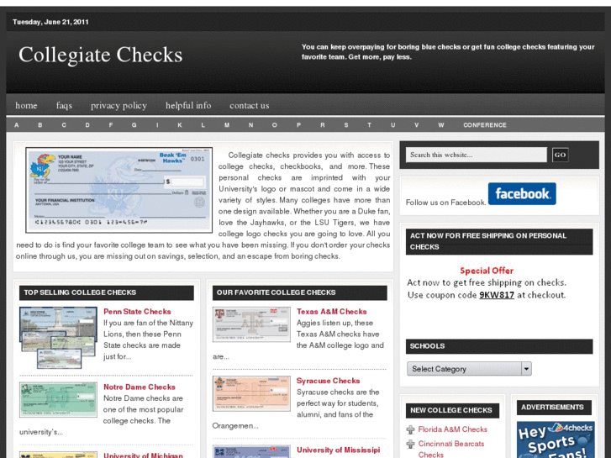Image resolution: width=611 pixels, height=458 pixels.
Task: Open the University of Mississipi link
Action: click(338, 450)
